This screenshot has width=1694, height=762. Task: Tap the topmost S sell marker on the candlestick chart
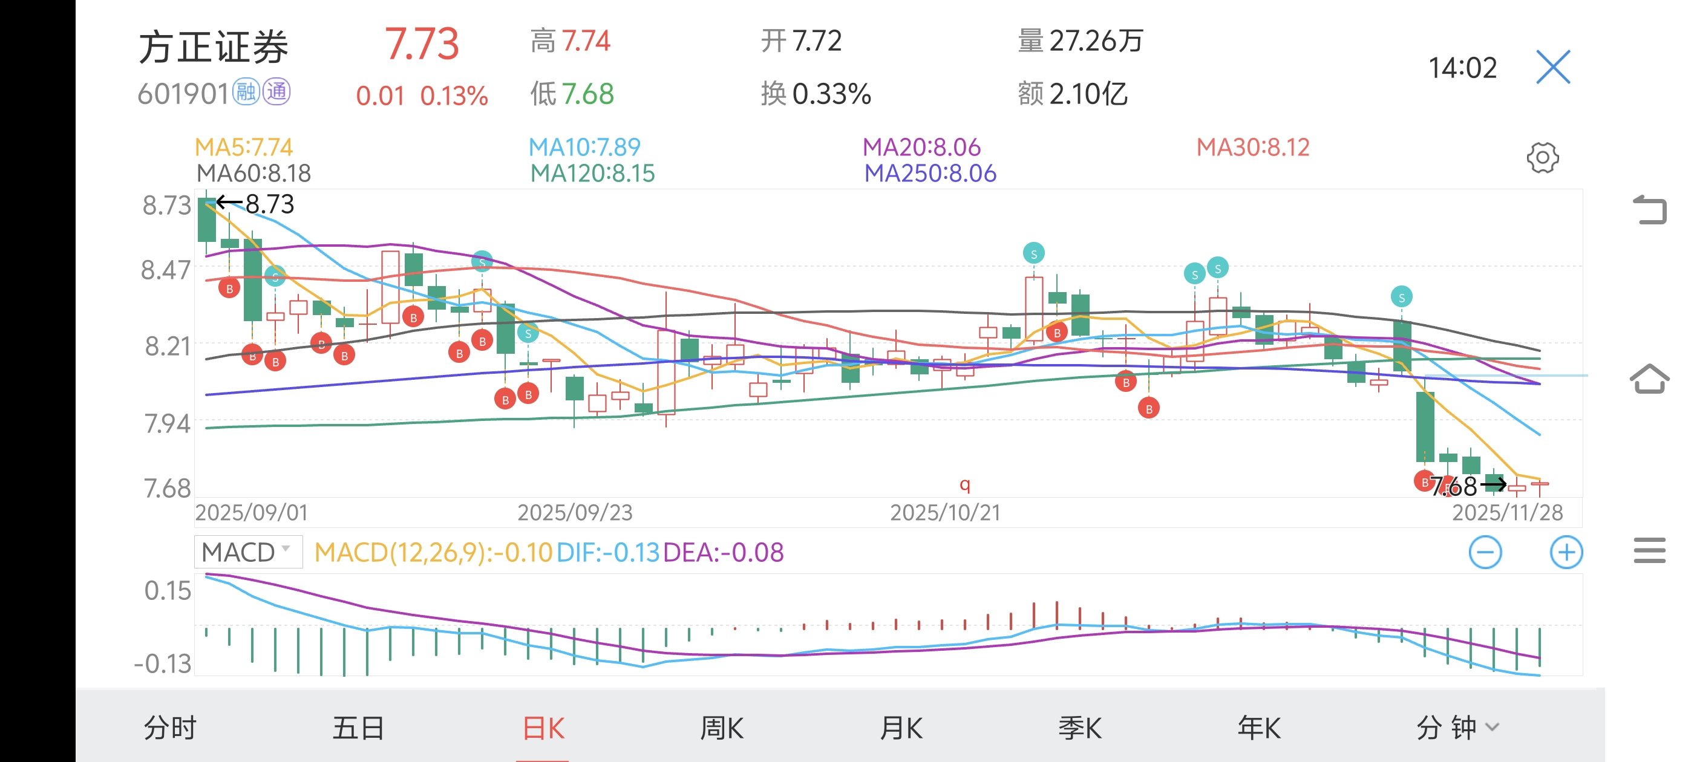(x=1033, y=254)
